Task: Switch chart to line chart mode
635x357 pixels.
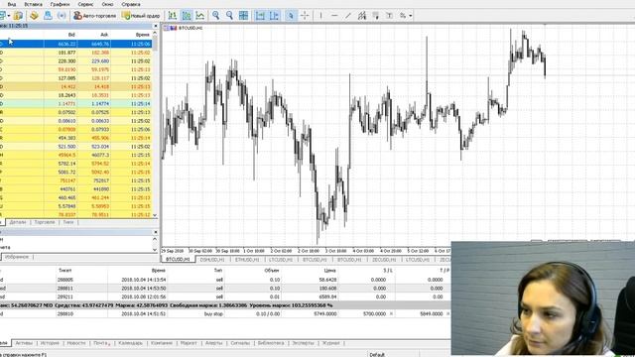Action: tap(200, 16)
